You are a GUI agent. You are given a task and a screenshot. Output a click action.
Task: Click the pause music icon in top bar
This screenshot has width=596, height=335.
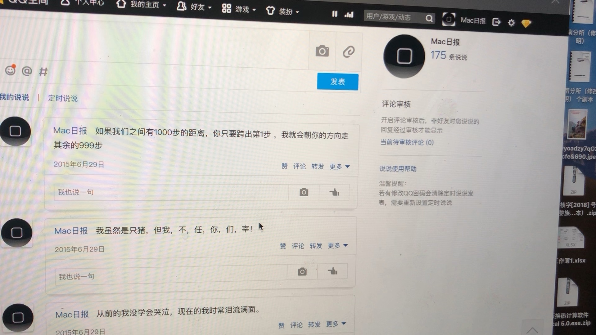point(335,14)
